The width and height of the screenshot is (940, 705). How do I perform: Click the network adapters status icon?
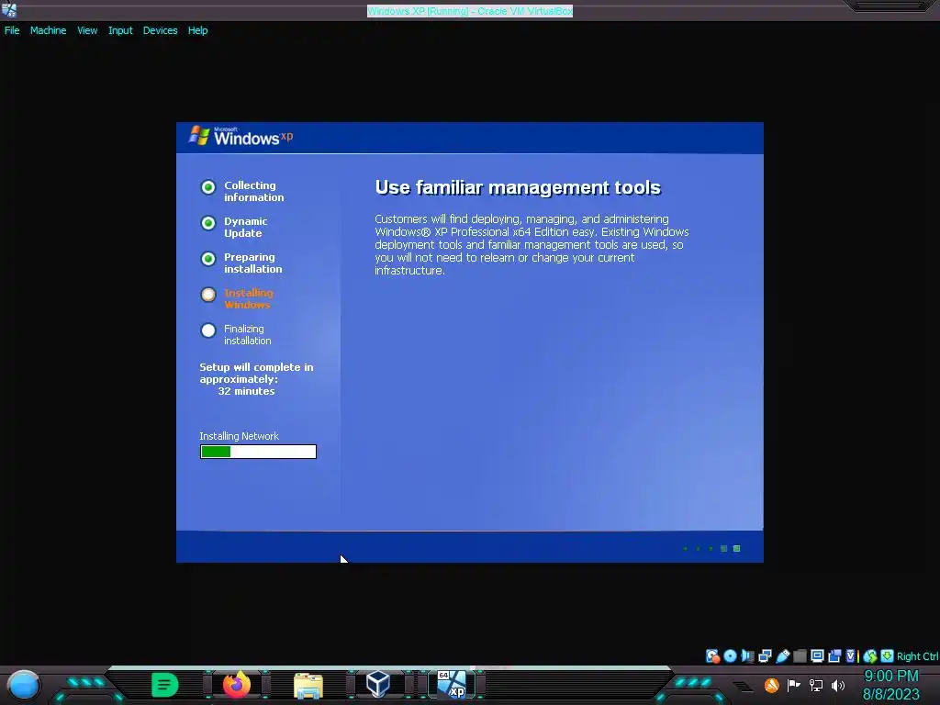pyautogui.click(x=765, y=655)
